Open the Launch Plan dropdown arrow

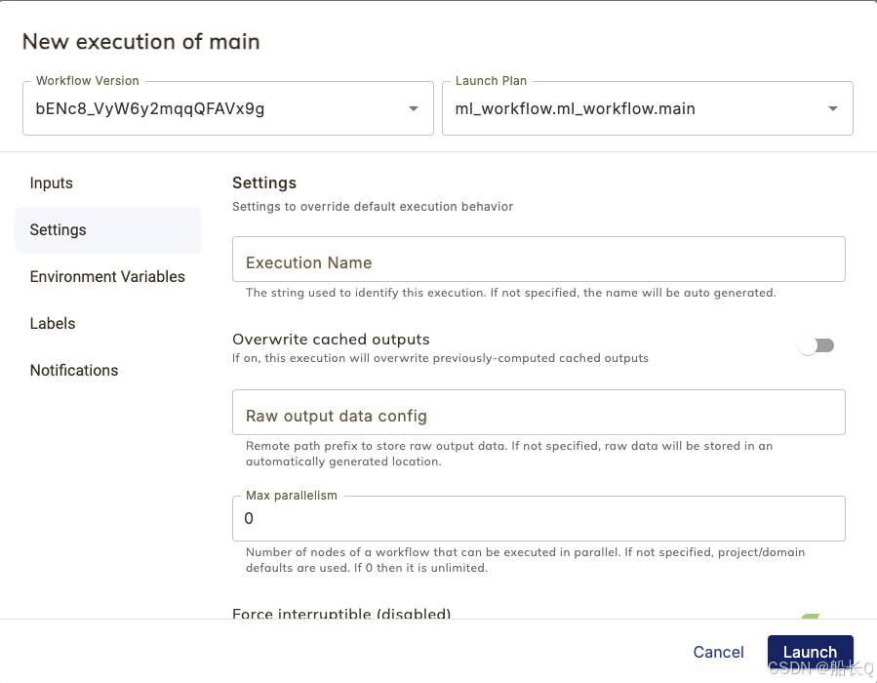[833, 108]
